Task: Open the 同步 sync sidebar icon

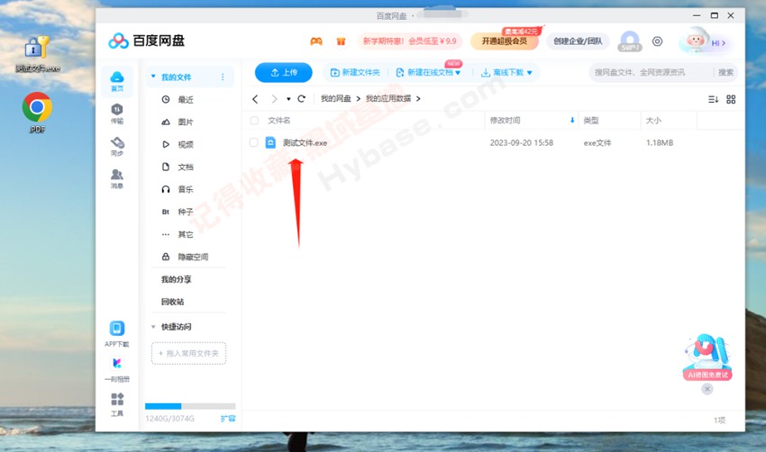Action: coord(117,146)
